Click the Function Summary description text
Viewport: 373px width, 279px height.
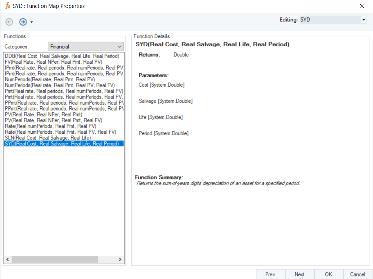click(x=218, y=183)
